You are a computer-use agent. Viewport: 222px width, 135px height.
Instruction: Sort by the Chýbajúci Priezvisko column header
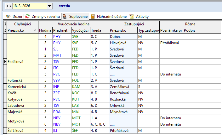[x=20, y=30]
